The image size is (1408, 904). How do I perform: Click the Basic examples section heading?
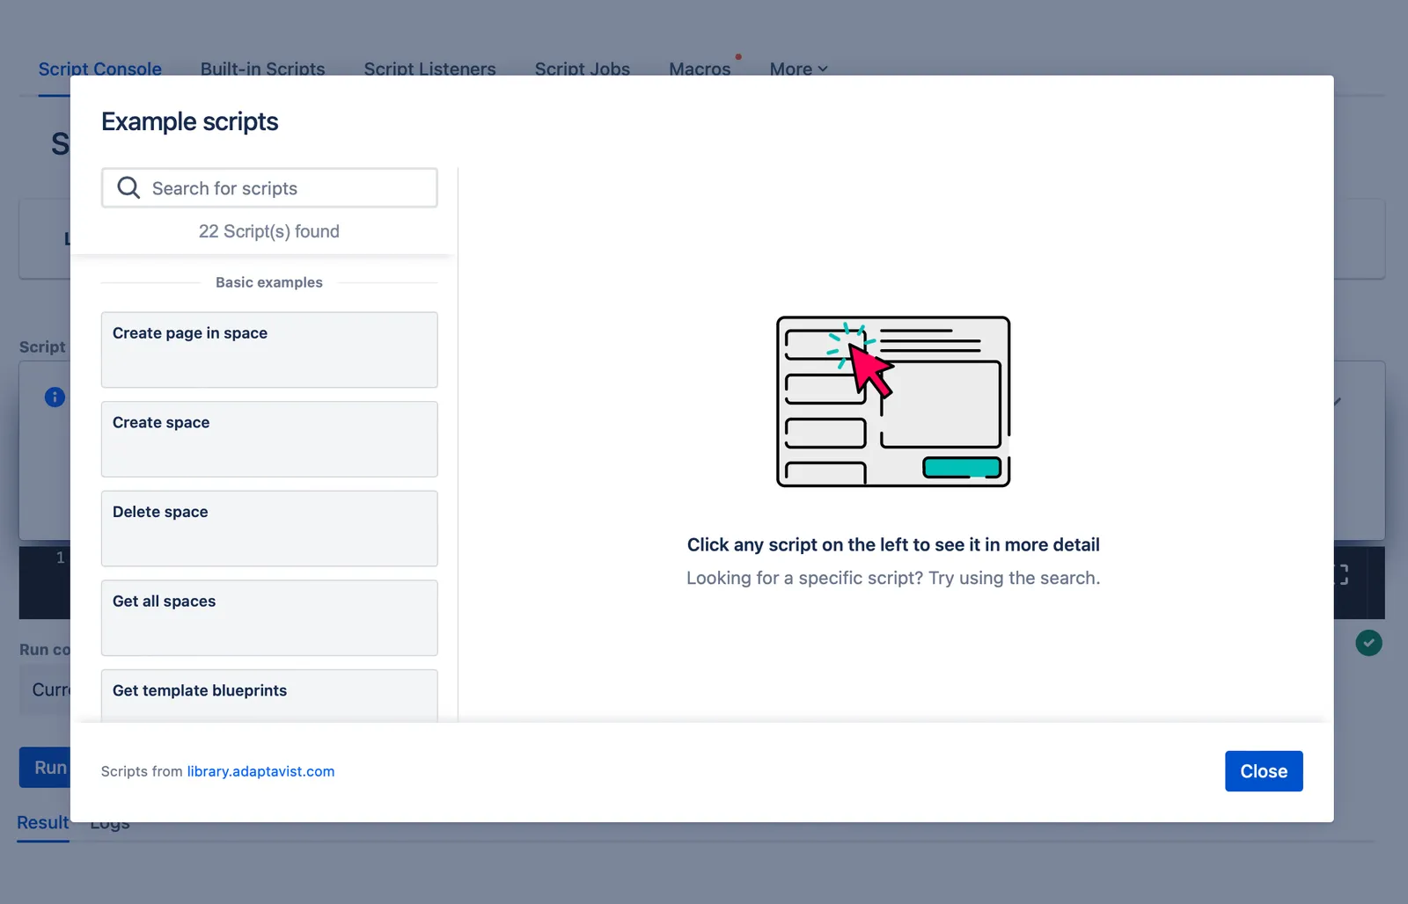point(269,282)
